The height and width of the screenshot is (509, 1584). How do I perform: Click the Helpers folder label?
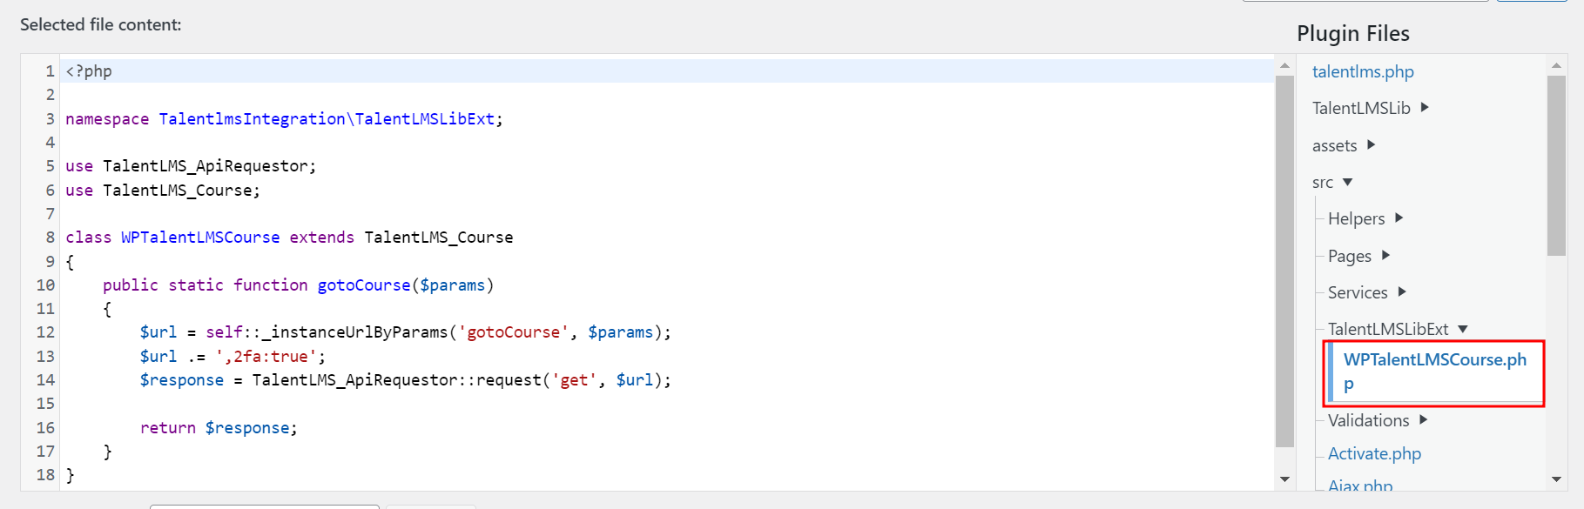(1356, 218)
